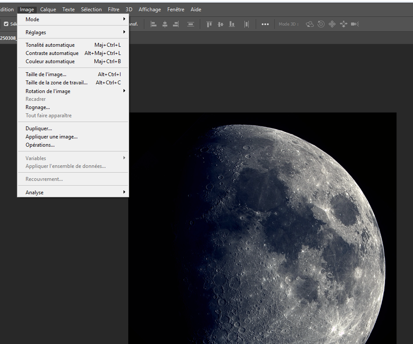Viewport: 413px width, 344px height.
Task: Choose Taille de l'image...
Action: pyautogui.click(x=73, y=74)
